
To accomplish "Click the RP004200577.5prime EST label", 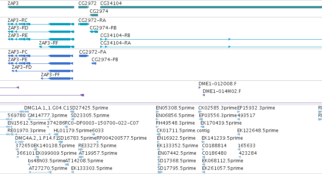I will (121, 139).
